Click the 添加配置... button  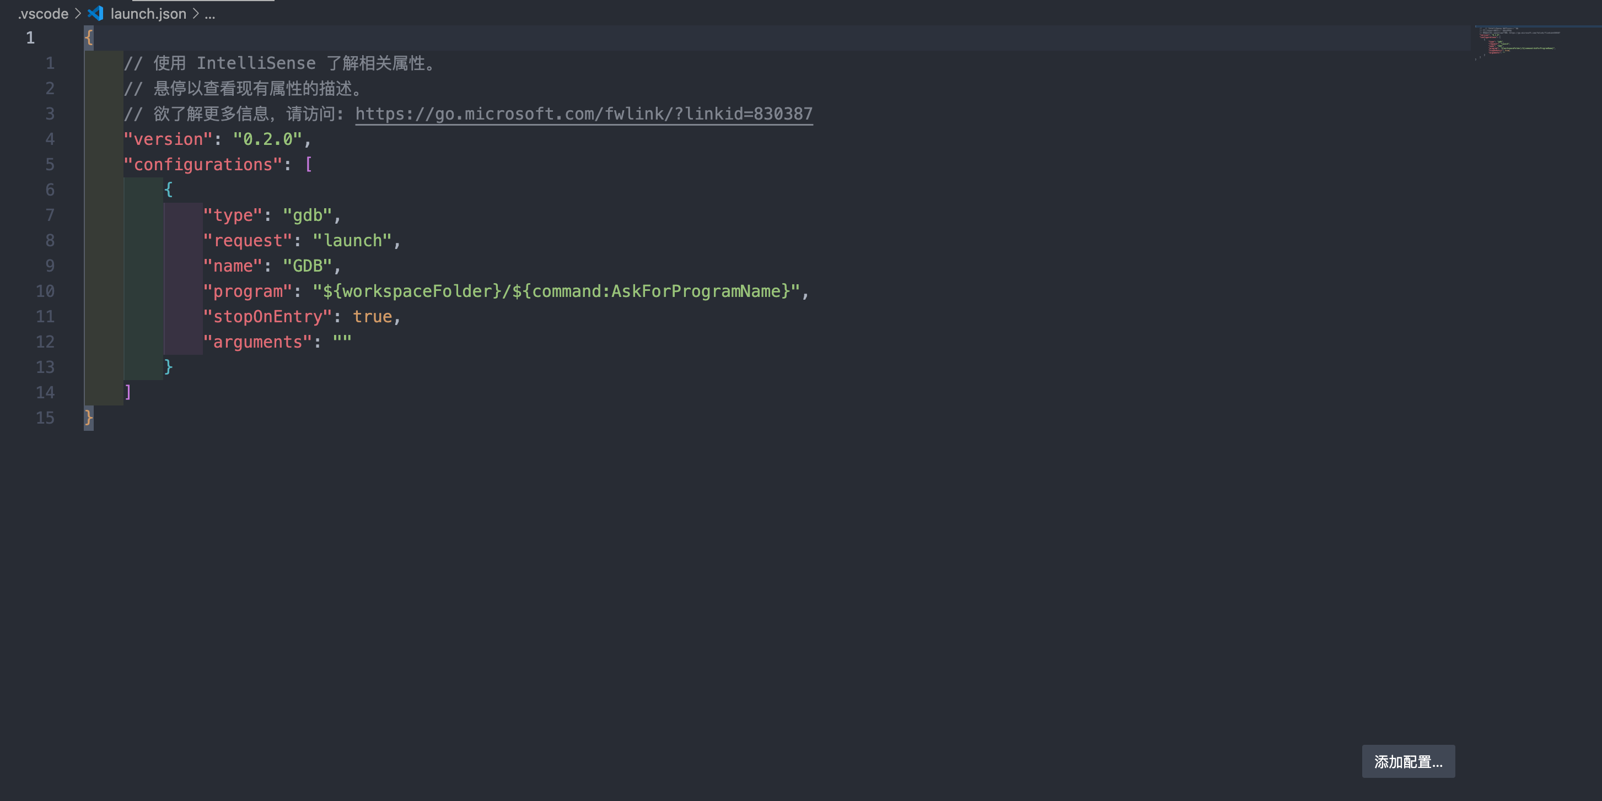pos(1408,761)
